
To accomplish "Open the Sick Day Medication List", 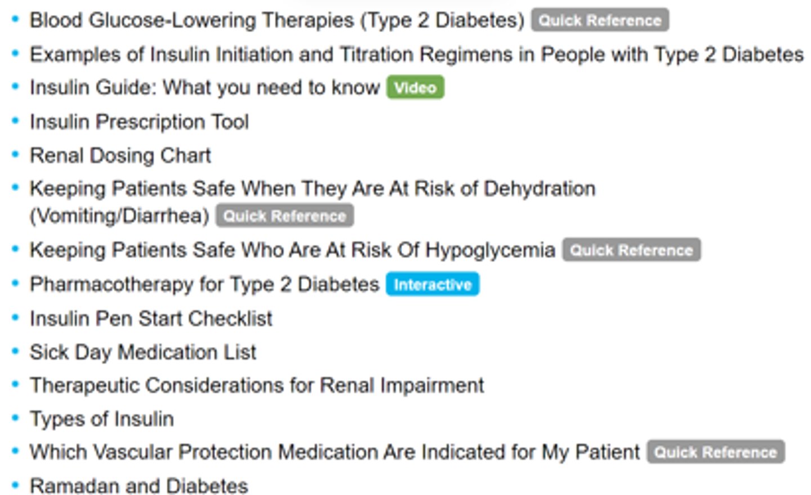I will coord(143,352).
